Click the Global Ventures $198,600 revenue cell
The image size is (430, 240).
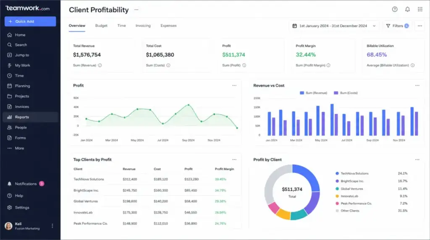pyautogui.click(x=130, y=201)
